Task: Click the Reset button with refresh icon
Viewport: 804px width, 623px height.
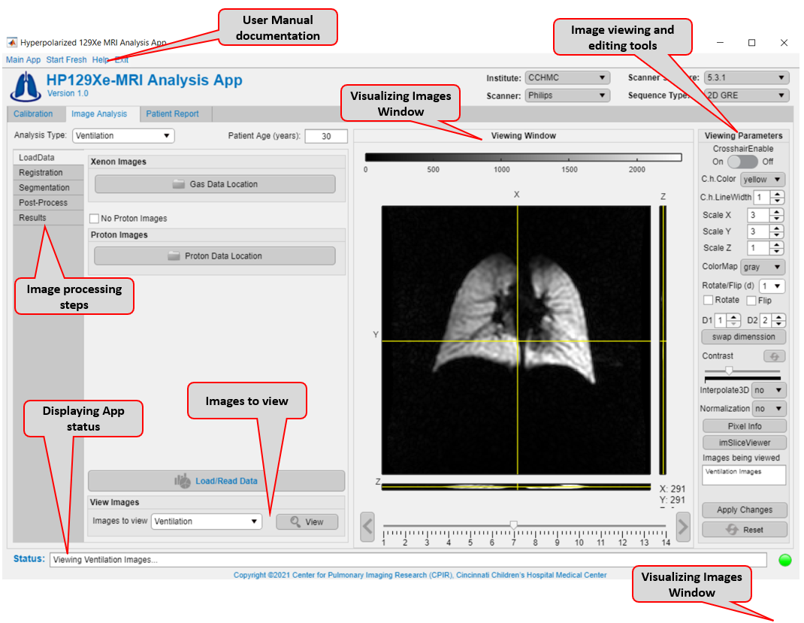Action: [x=745, y=530]
